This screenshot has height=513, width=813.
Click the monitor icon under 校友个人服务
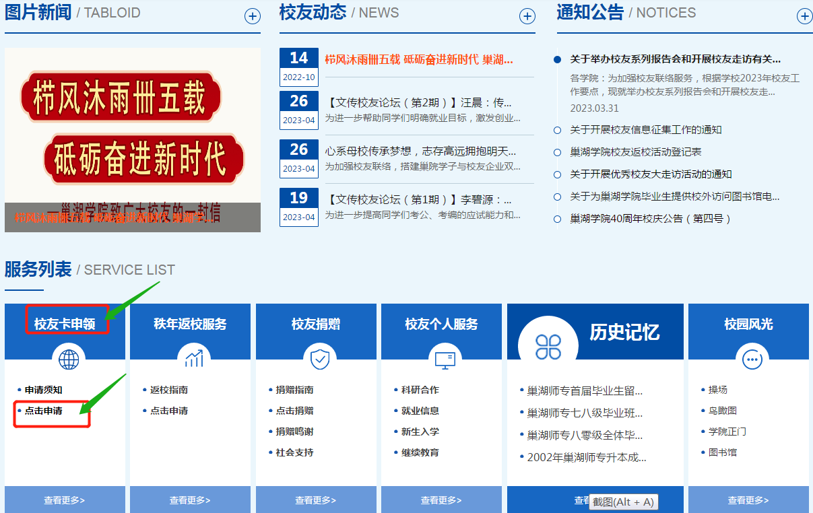(445, 360)
